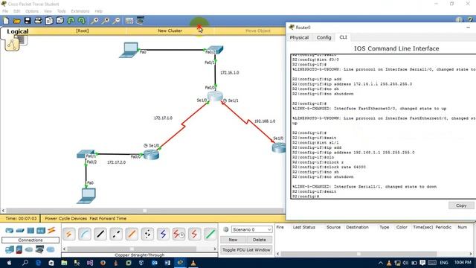Click Fast Forward Time

[108, 218]
